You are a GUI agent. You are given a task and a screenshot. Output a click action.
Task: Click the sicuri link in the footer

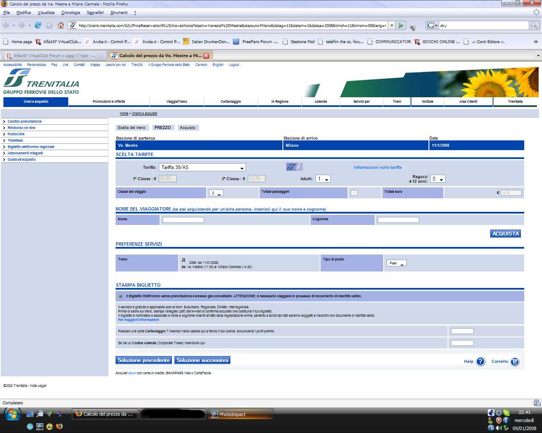[x=133, y=373]
